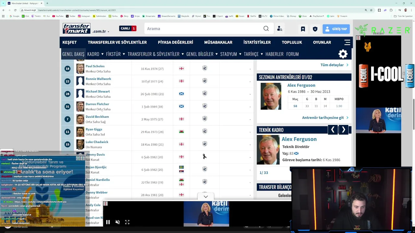415x233 pixels.
Task: Show next staff member in Teknik Kadro
Action: click(343, 130)
